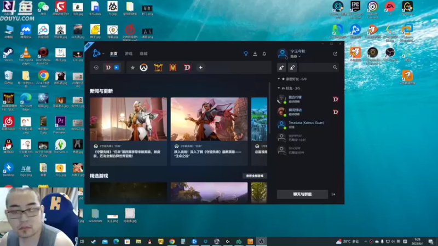Collapse the friends panel arrow

tap(333, 194)
